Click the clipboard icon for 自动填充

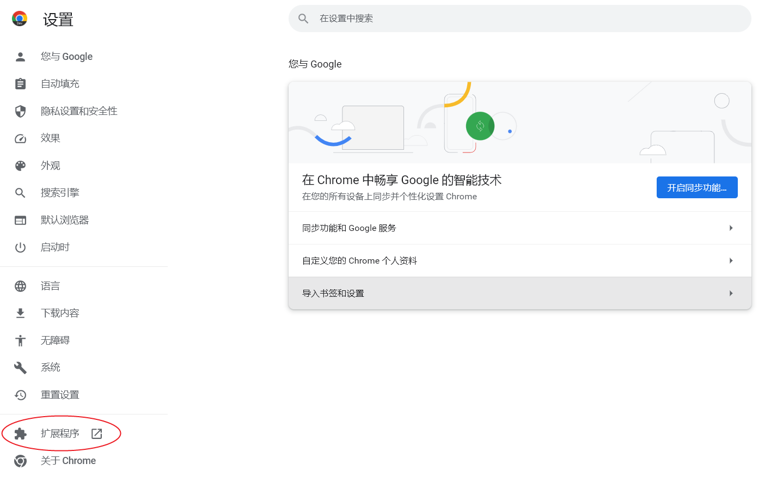pyautogui.click(x=21, y=84)
